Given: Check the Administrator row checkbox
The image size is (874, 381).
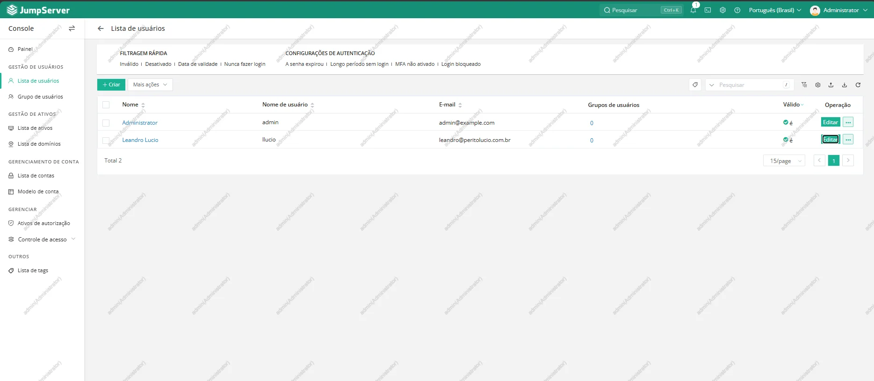Looking at the screenshot, I should (106, 123).
